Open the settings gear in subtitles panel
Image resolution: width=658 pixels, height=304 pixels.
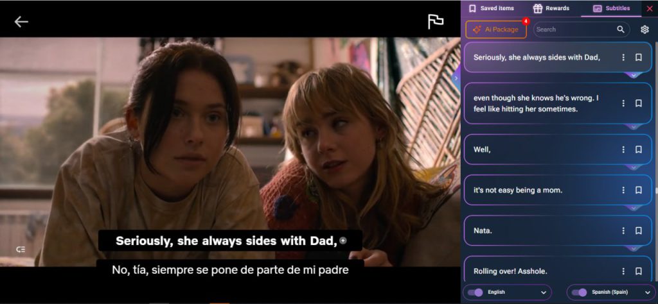tap(645, 30)
